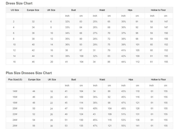The width and height of the screenshot is (178, 134).
Task: Select the Plus Size(US) column header
Action: (15, 80)
